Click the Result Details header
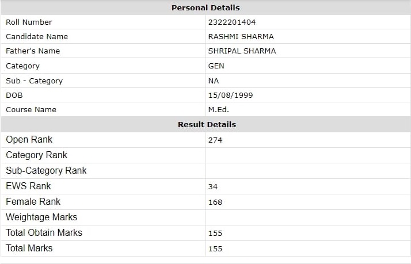411x264 pixels. pyautogui.click(x=207, y=124)
